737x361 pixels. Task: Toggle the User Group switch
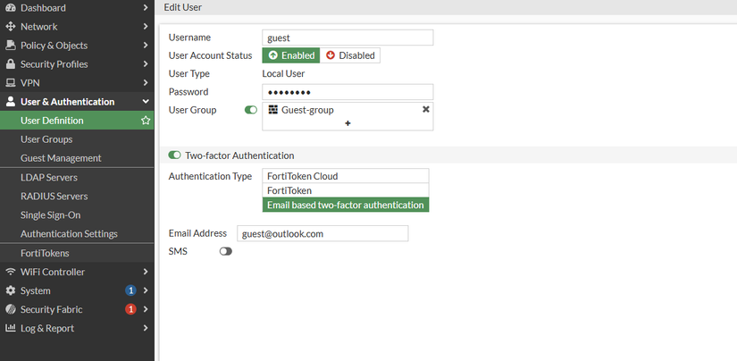coord(251,110)
